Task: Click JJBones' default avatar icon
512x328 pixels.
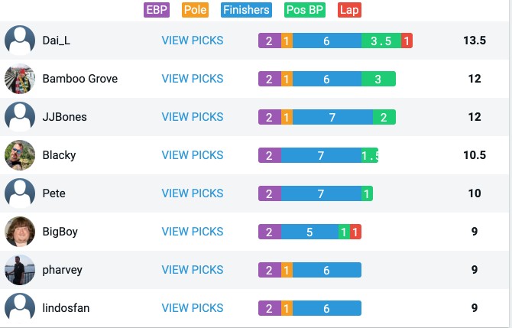Action: [x=20, y=117]
